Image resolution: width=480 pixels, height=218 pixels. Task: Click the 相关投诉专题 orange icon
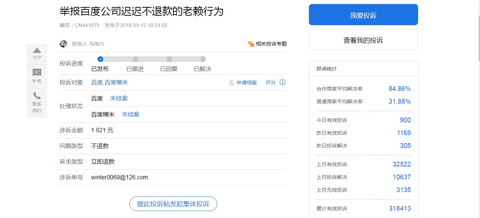coord(251,44)
